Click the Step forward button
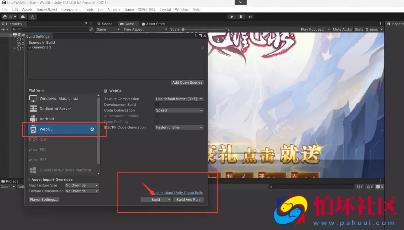 coord(250,17)
